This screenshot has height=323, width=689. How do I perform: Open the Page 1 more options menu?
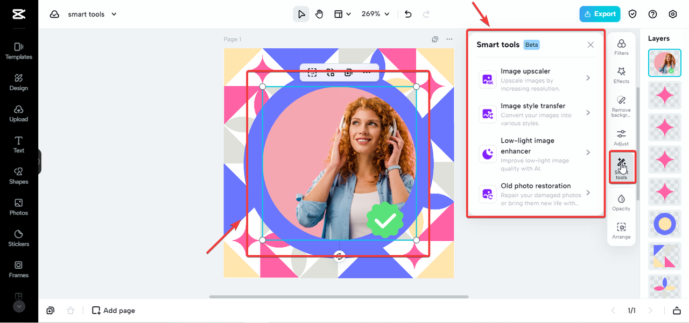pos(449,39)
